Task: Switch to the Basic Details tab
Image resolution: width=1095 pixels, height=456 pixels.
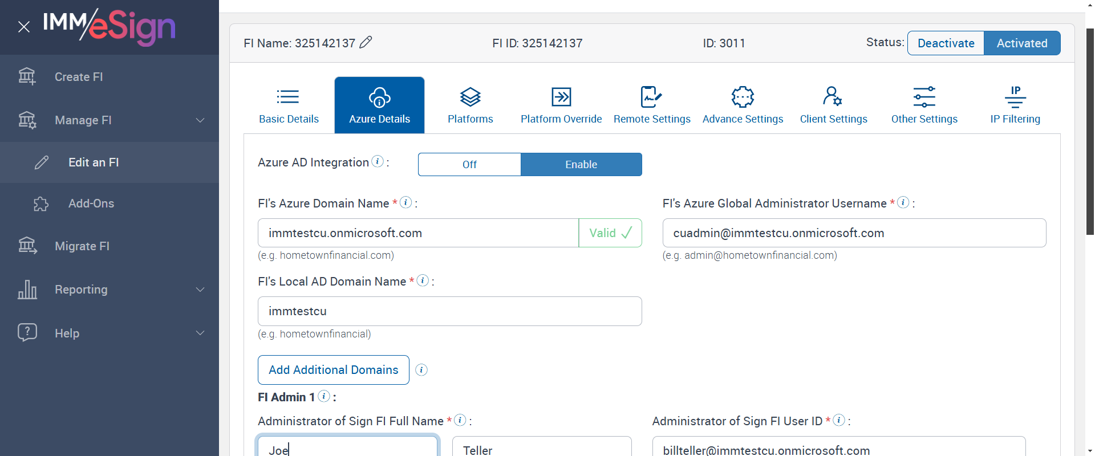Action: (x=289, y=105)
